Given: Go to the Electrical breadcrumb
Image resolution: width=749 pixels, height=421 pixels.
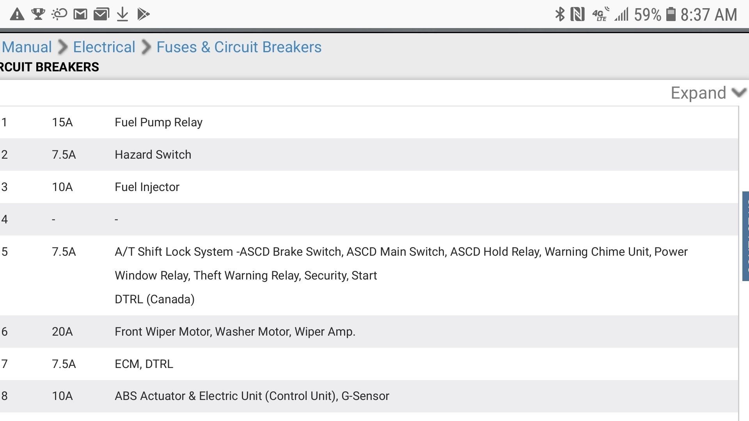Looking at the screenshot, I should [x=104, y=47].
